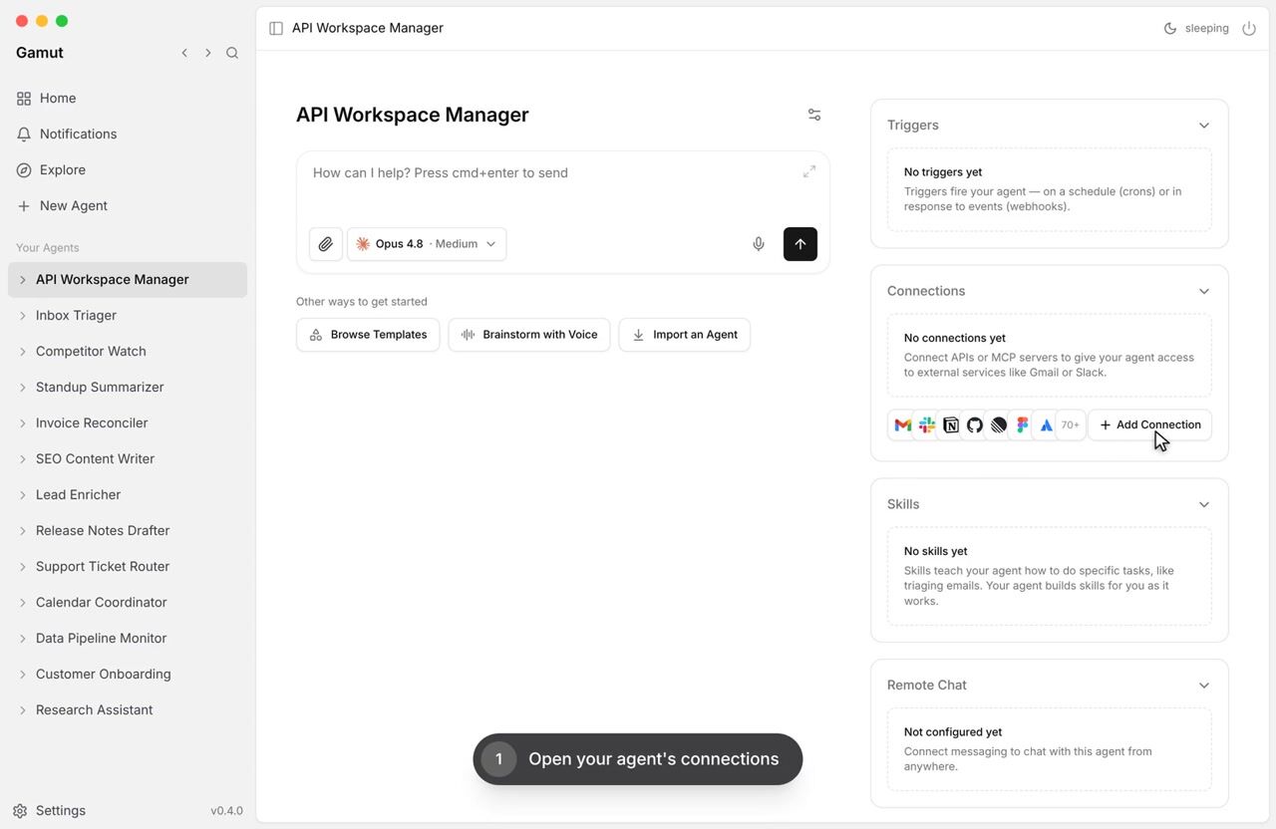Select Support Ticket Router agent

(128, 566)
